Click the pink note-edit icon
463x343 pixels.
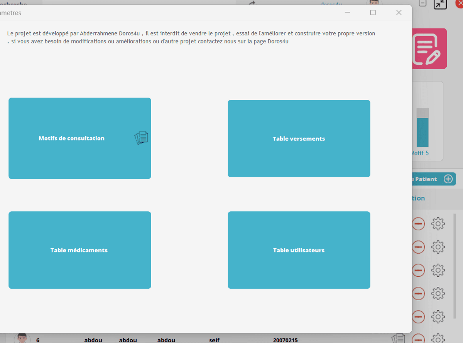[428, 49]
